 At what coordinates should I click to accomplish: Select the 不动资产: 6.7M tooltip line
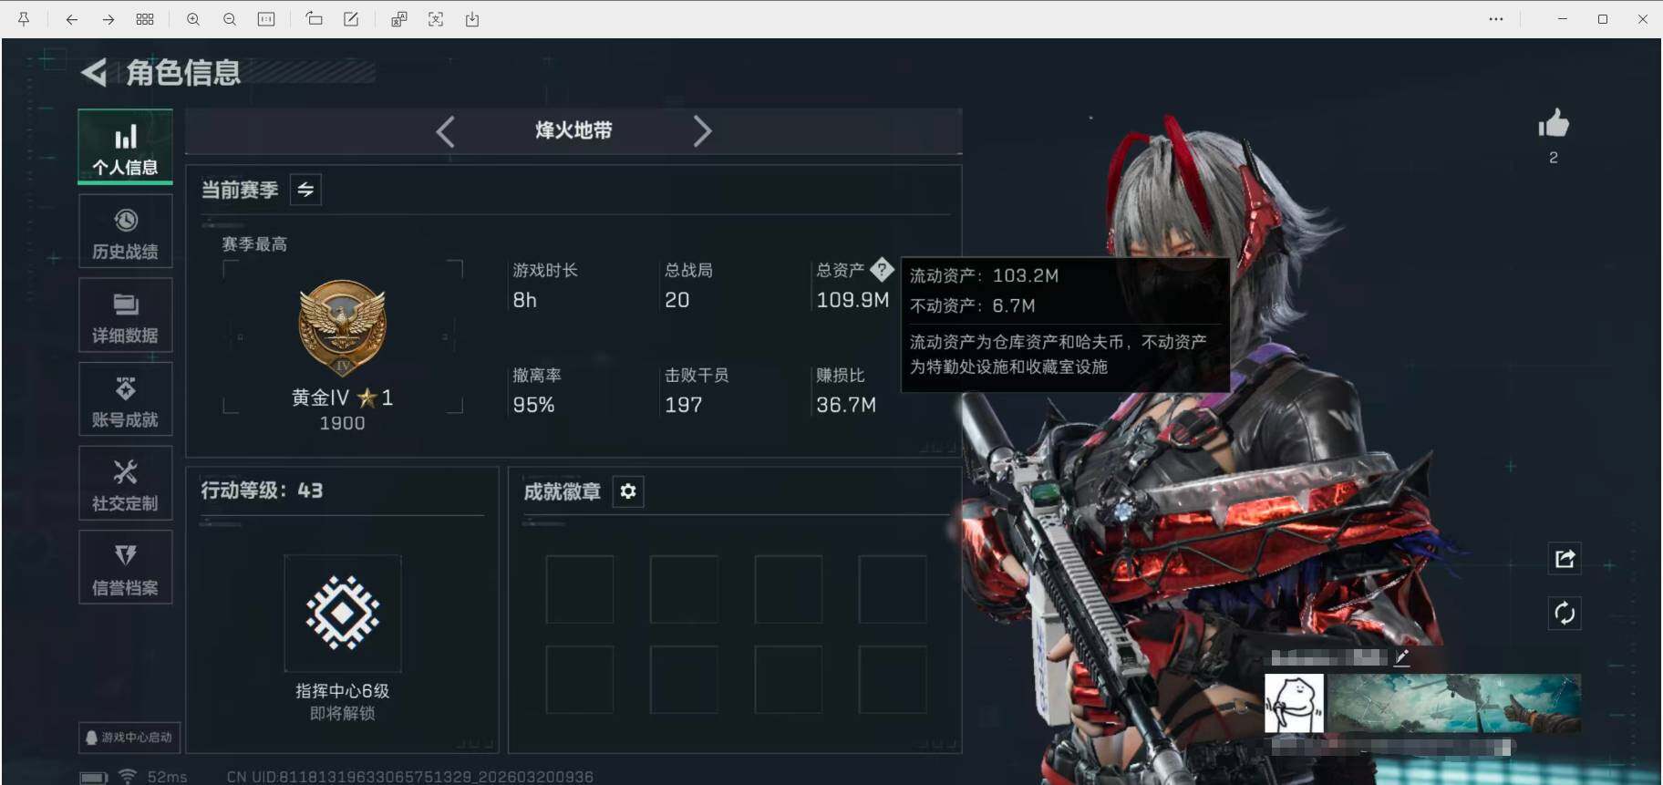[973, 305]
